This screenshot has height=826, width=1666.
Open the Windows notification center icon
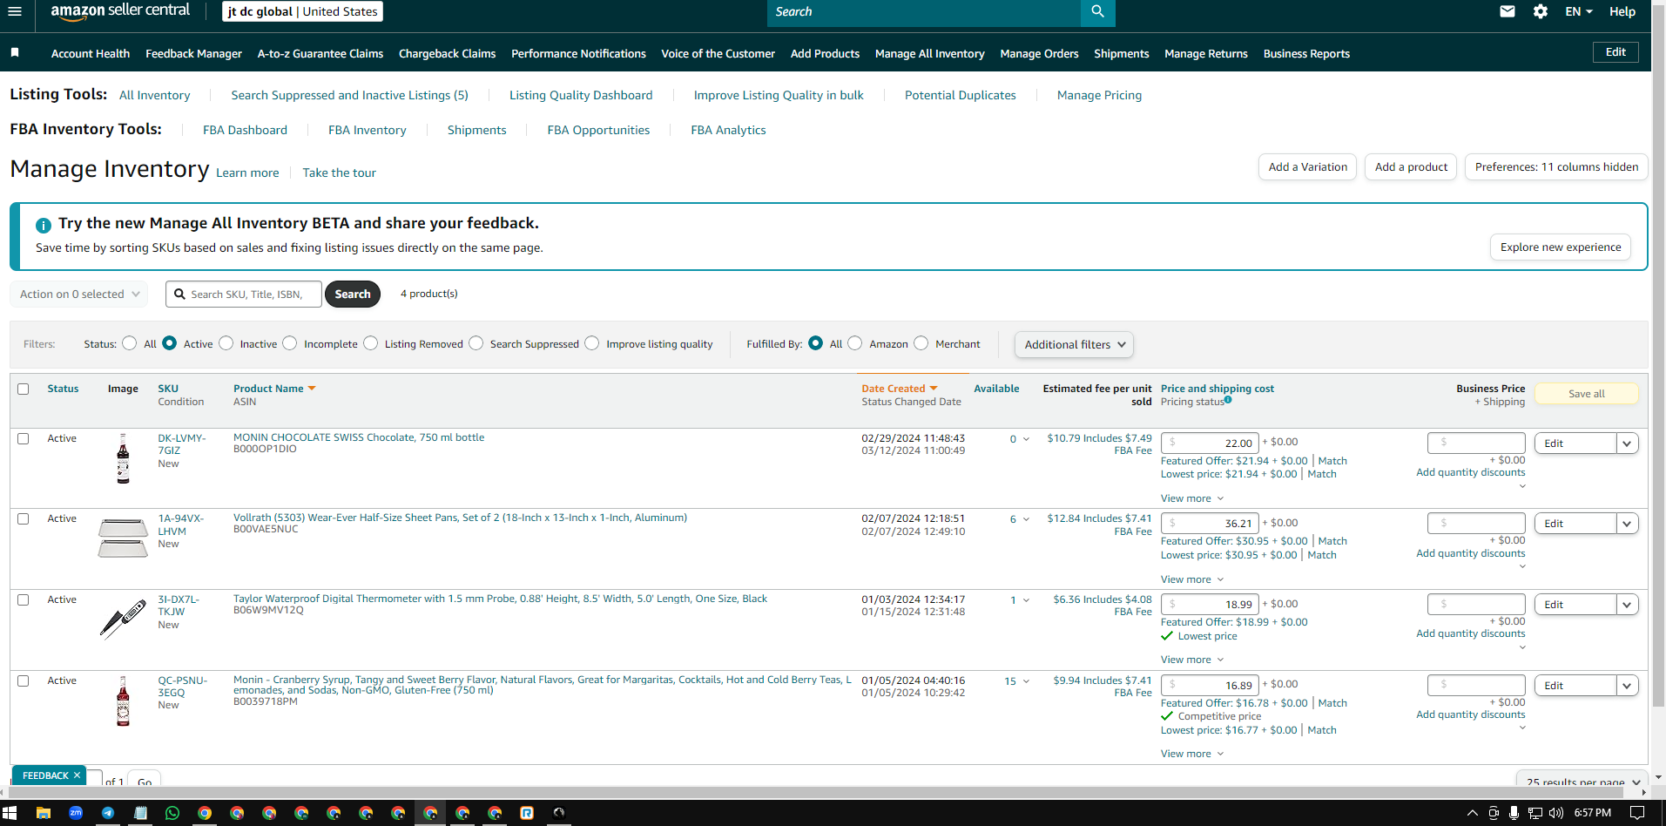[1637, 813]
